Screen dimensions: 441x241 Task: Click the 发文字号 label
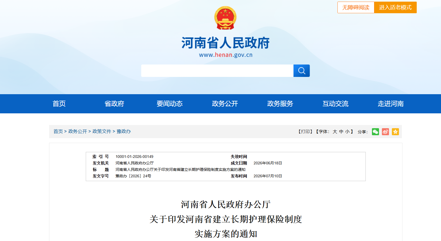coord(101,176)
